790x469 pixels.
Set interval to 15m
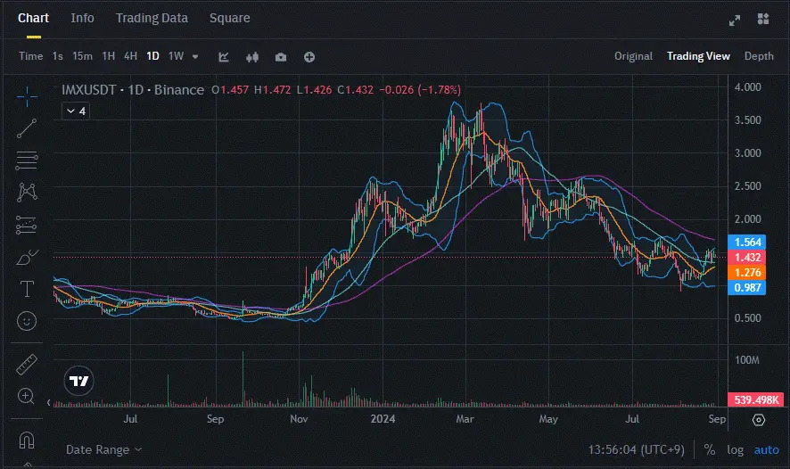coord(82,56)
